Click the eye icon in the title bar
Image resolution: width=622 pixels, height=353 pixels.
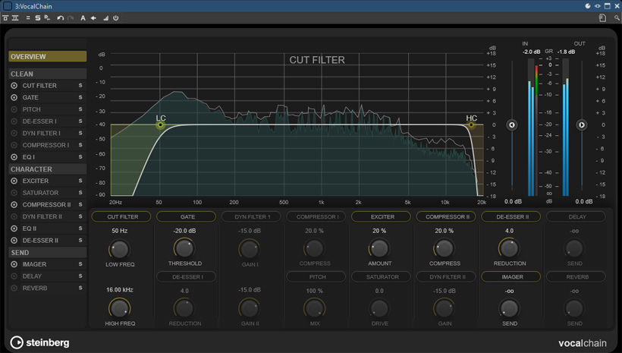coord(598,6)
